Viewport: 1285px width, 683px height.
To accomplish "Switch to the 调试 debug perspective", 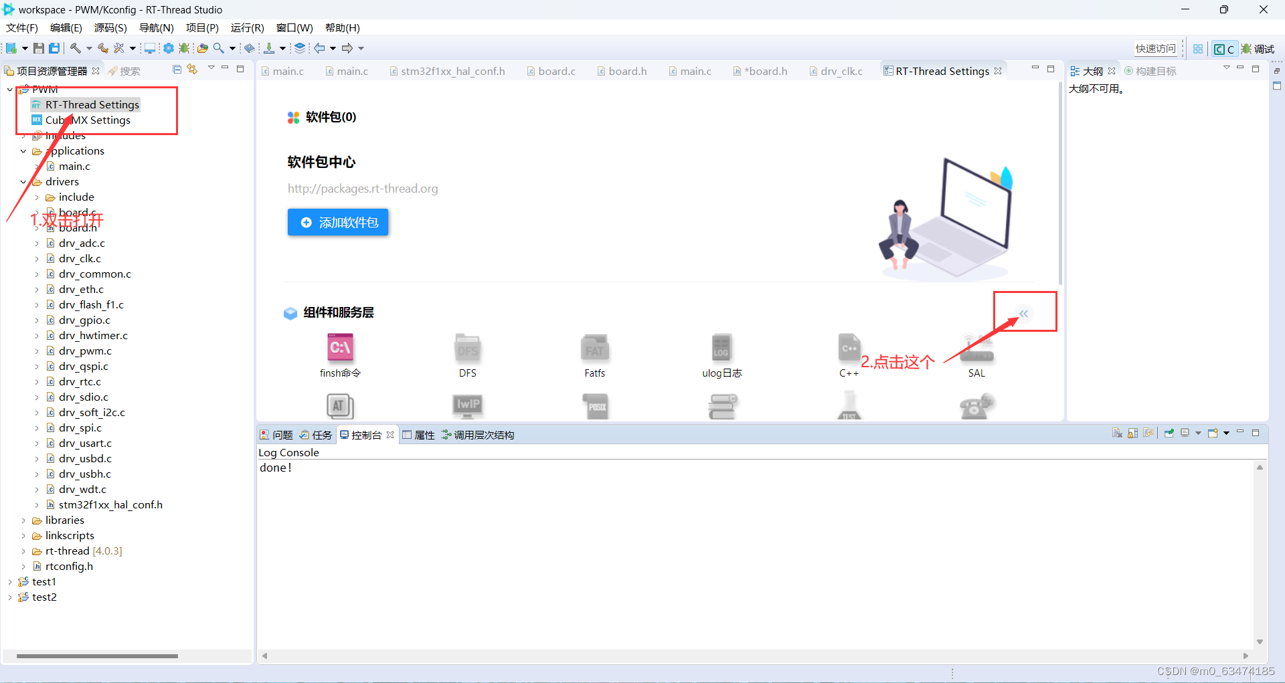I will [1258, 49].
